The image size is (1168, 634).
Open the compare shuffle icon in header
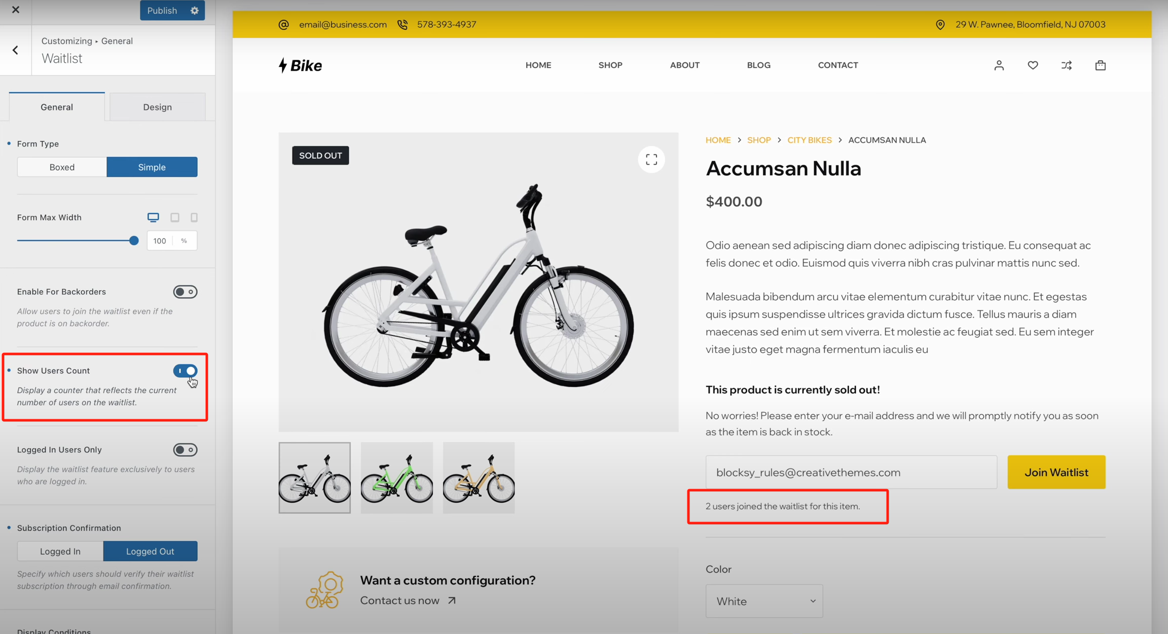pyautogui.click(x=1067, y=65)
